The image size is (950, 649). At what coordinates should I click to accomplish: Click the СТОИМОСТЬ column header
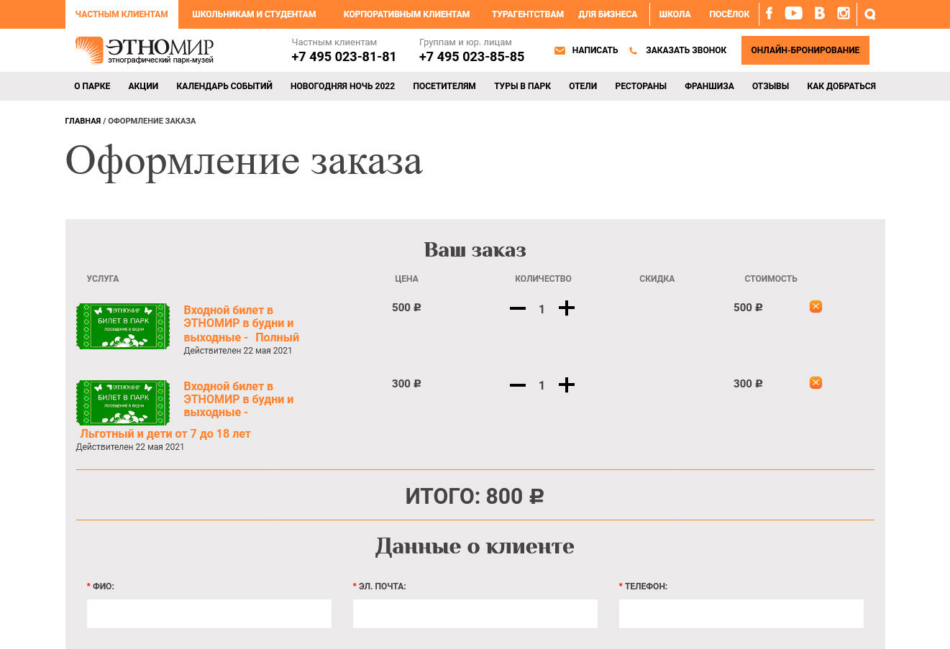click(x=771, y=279)
